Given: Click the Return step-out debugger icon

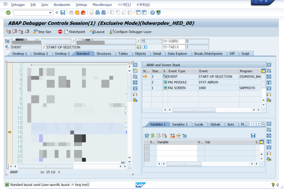Looking at the screenshot, I should point(21,32).
